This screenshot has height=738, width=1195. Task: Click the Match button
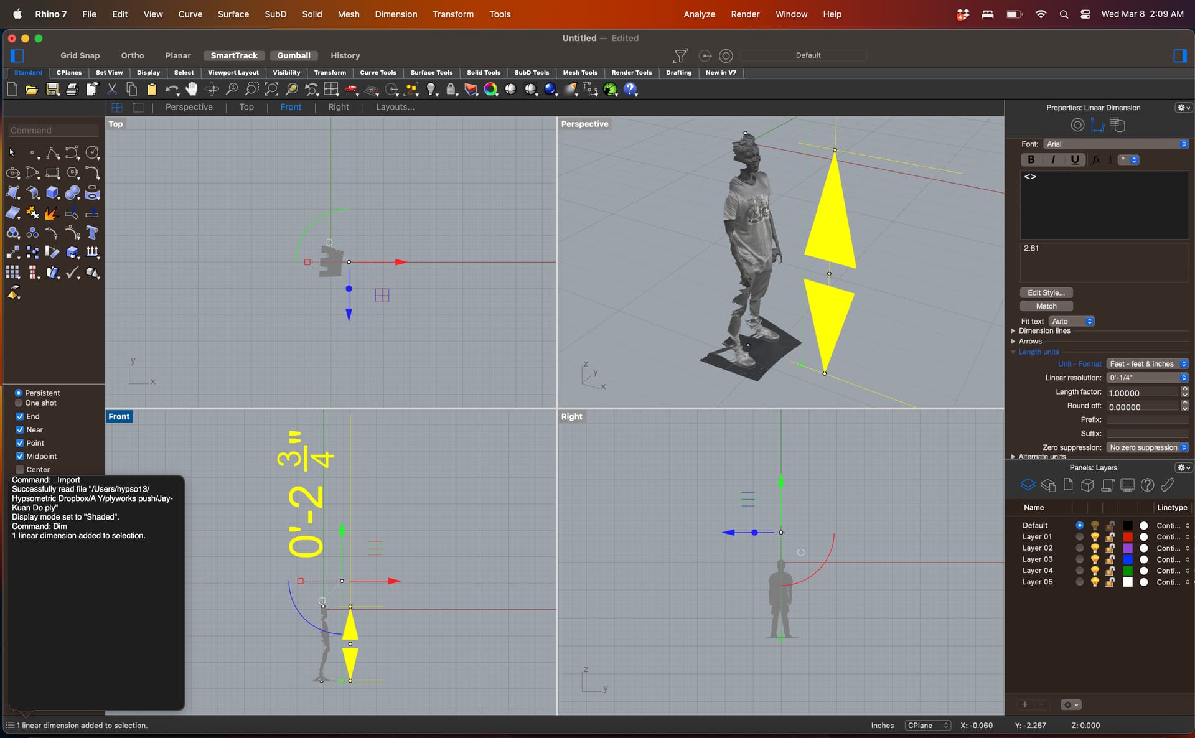pos(1046,306)
